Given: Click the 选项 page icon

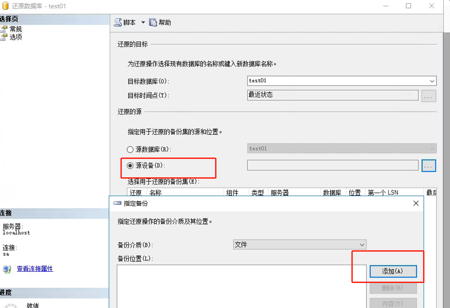Looking at the screenshot, I should pyautogui.click(x=4, y=37).
